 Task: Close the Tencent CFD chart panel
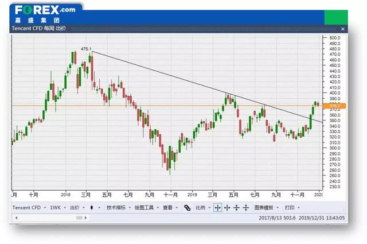tap(343, 29)
